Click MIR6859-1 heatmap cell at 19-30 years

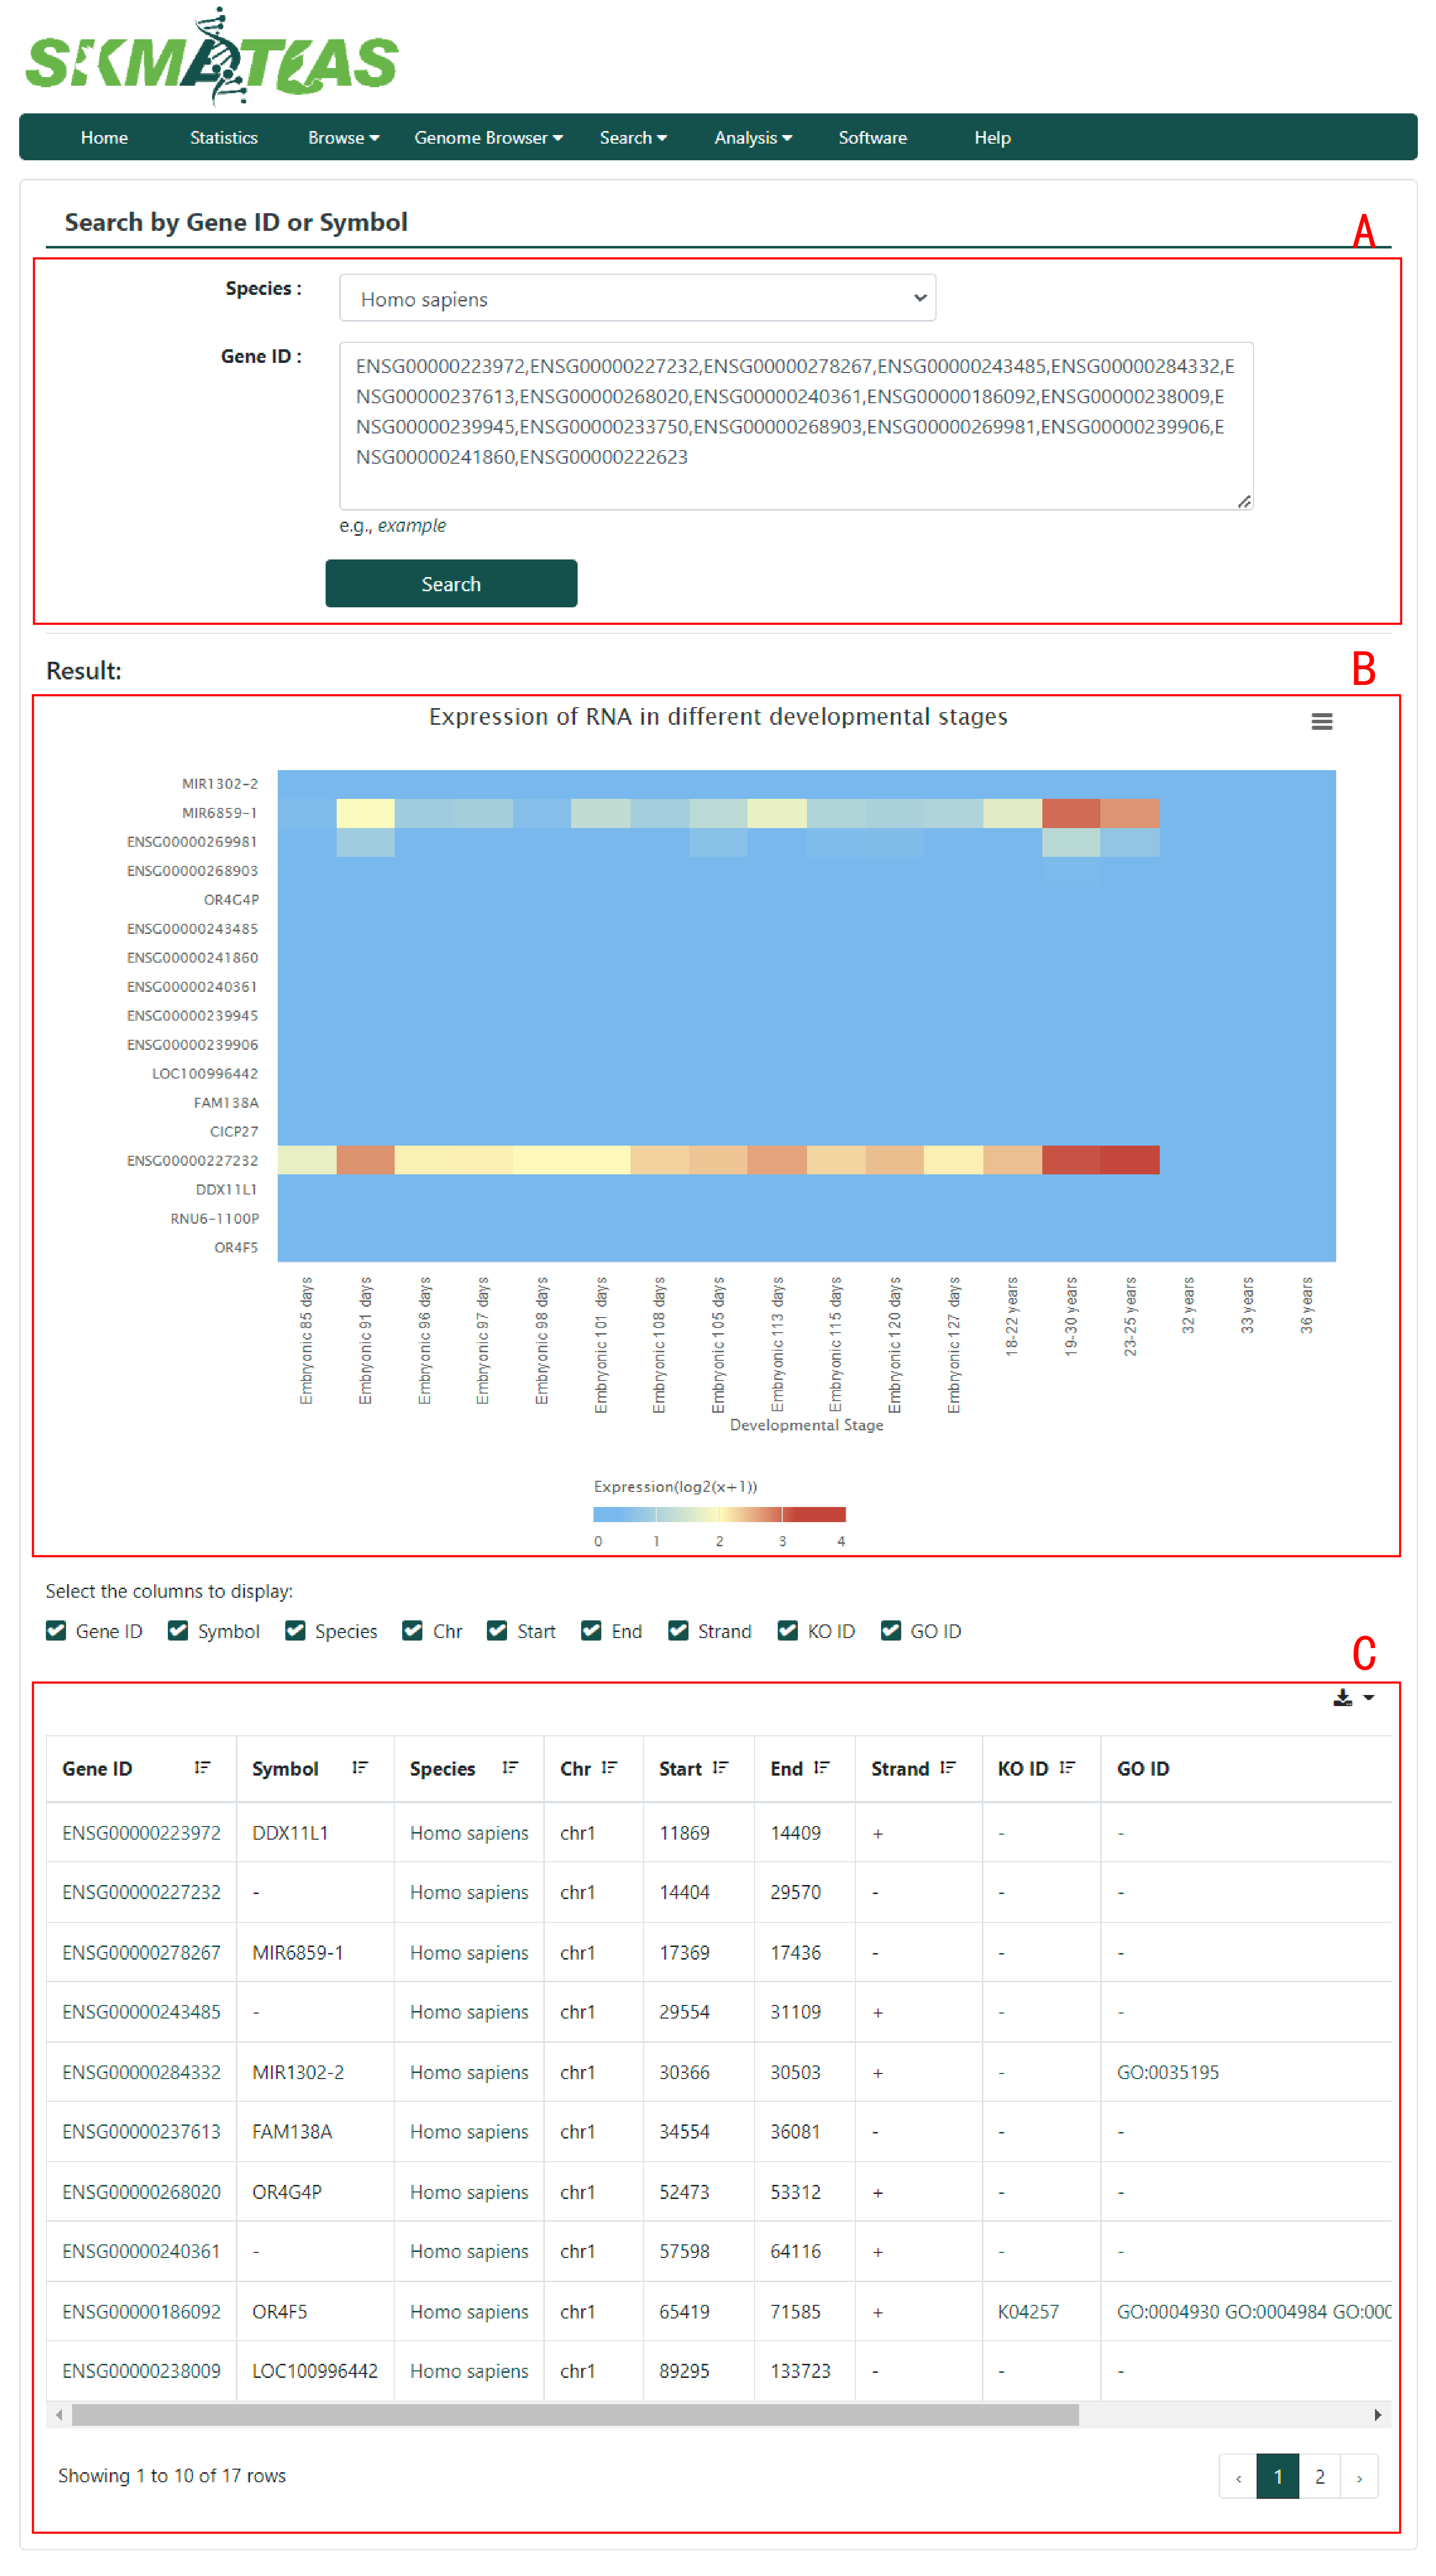[x=1071, y=812]
